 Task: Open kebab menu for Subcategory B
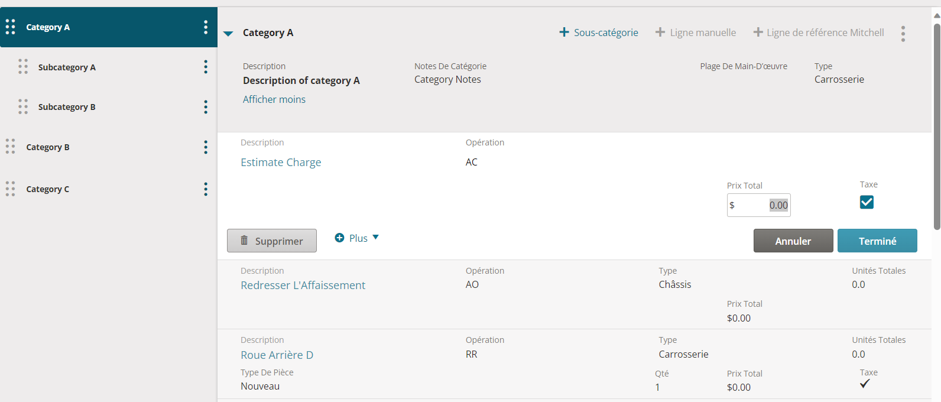coord(206,107)
